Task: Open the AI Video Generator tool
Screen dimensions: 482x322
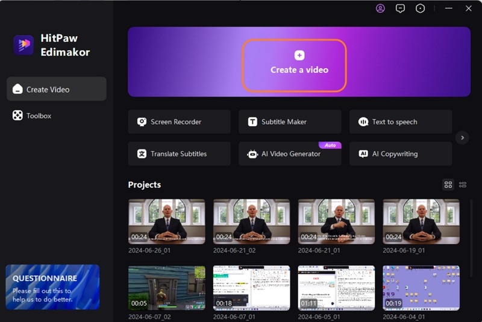Action: tap(290, 154)
